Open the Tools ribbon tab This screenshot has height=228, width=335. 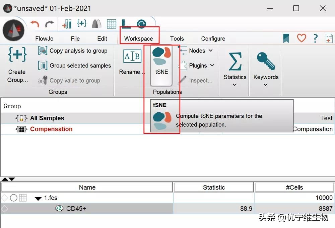[x=177, y=38]
